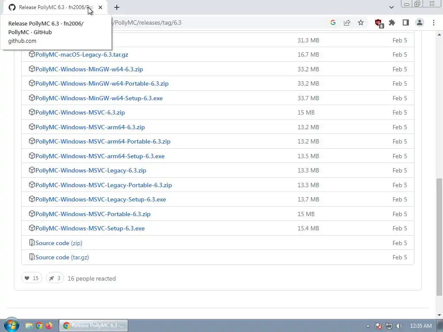The width and height of the screenshot is (443, 332).
Task: Click package icon beside PollyMC-macOS-Legacy-6.3.tar.gz
Action: (x=32, y=54)
